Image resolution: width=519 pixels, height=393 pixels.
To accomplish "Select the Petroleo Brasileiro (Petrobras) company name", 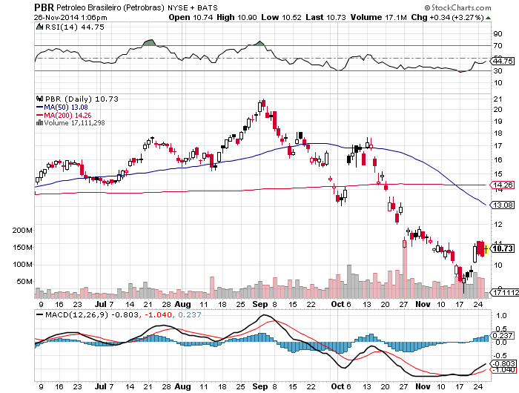I will 110,7.
